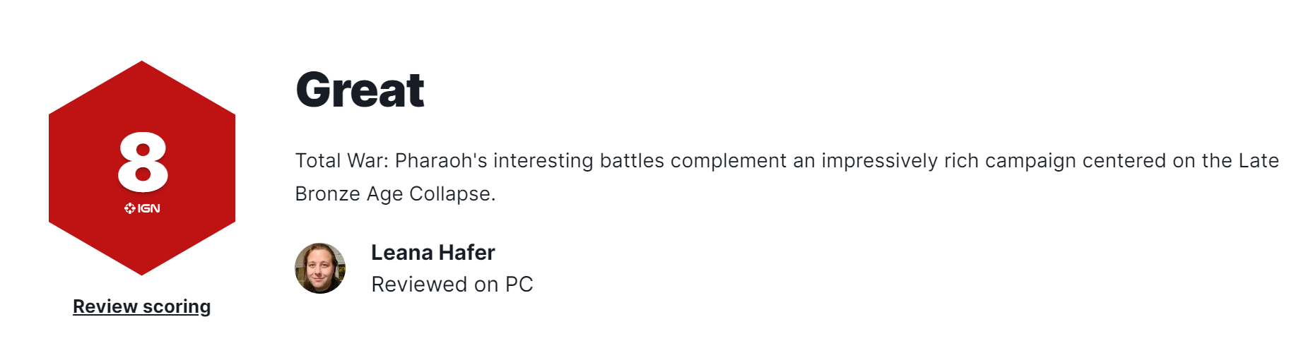Viewport: 1301px width, 341px height.
Task: Open the Leana Hafer author name
Action: click(432, 252)
